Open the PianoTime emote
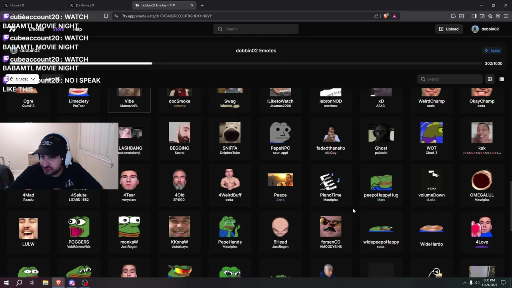The height and width of the screenshot is (288, 512). [331, 186]
